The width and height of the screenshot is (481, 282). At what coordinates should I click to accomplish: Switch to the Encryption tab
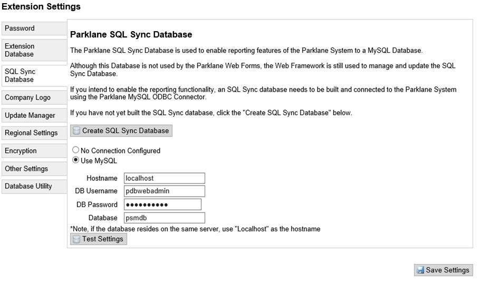tap(34, 151)
